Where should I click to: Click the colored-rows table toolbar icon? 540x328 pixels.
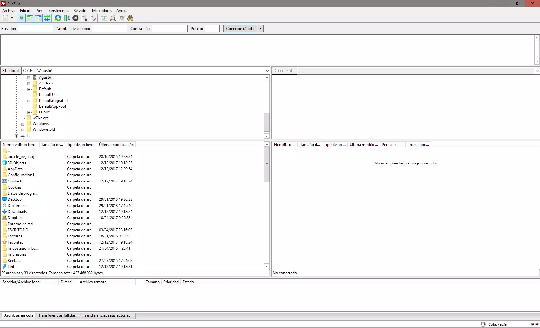[104, 18]
